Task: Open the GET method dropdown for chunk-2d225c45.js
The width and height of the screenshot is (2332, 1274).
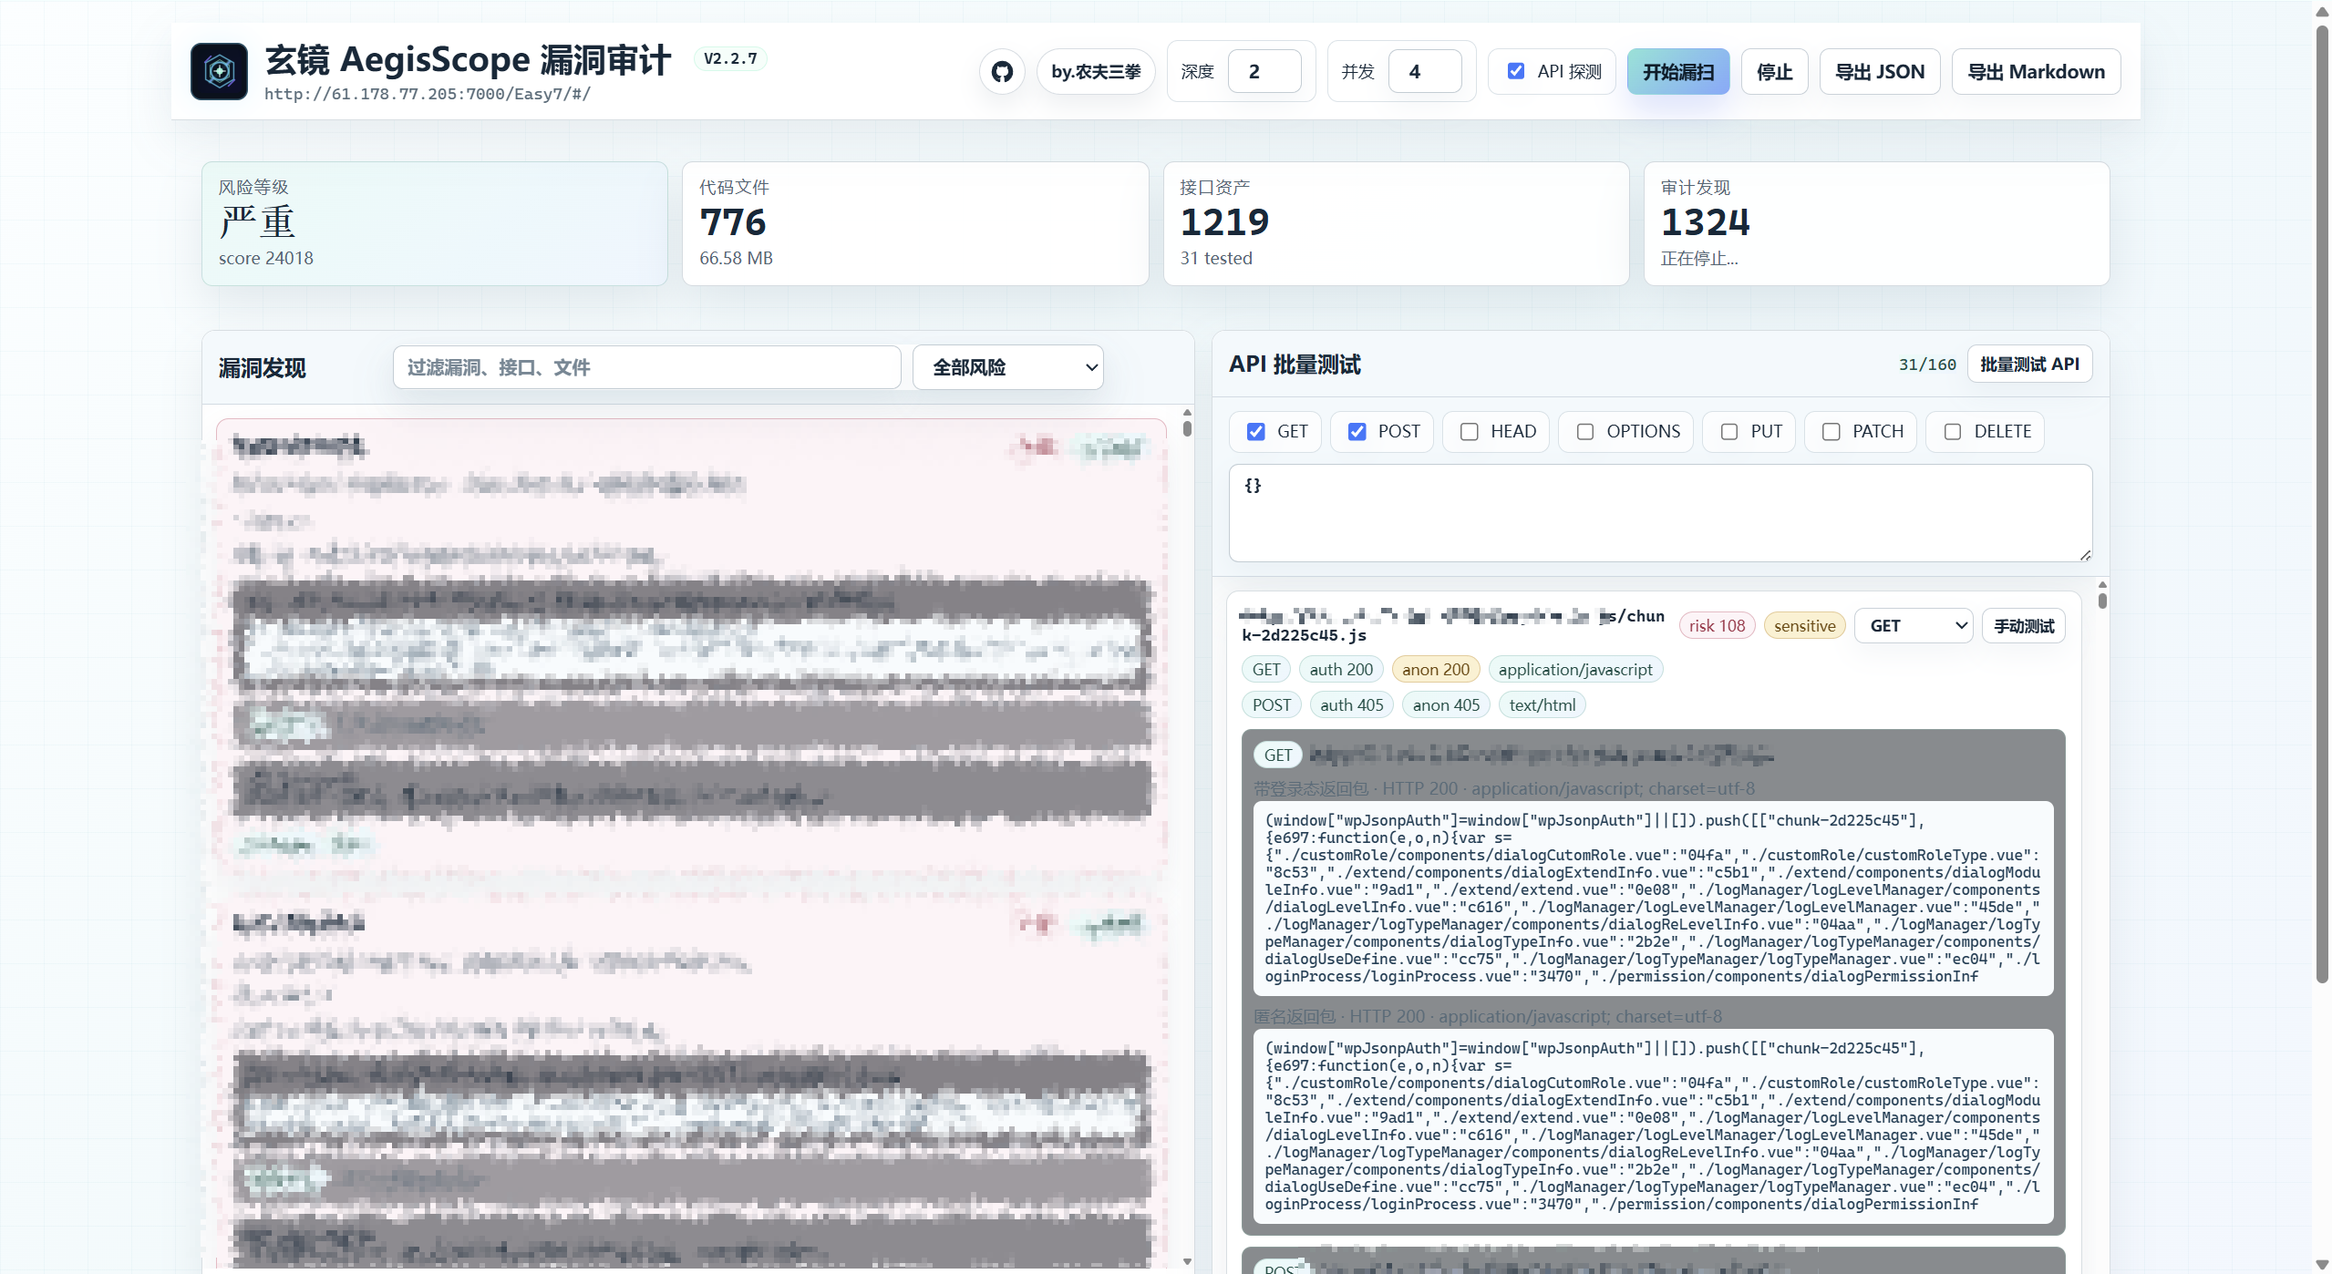Action: tap(1914, 626)
